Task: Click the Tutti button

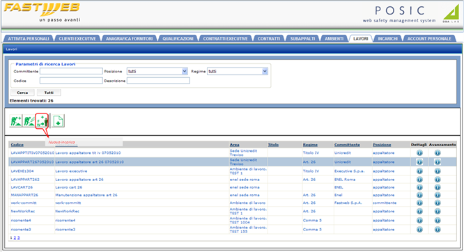Action: click(x=49, y=93)
